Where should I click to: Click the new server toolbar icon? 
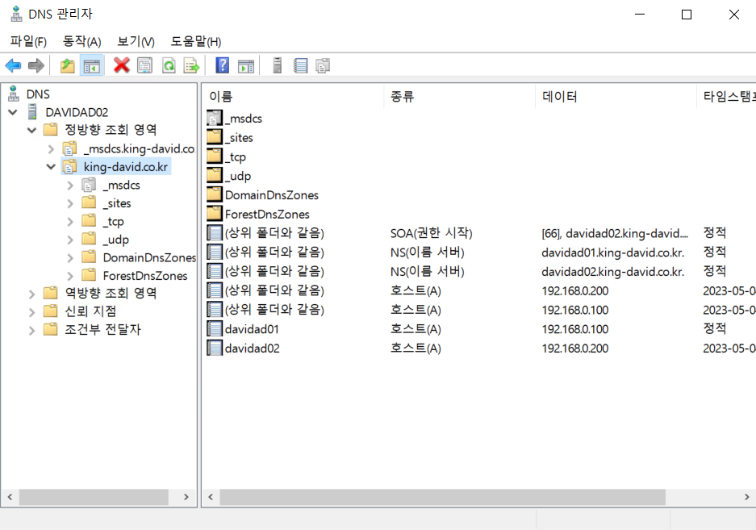tap(278, 65)
